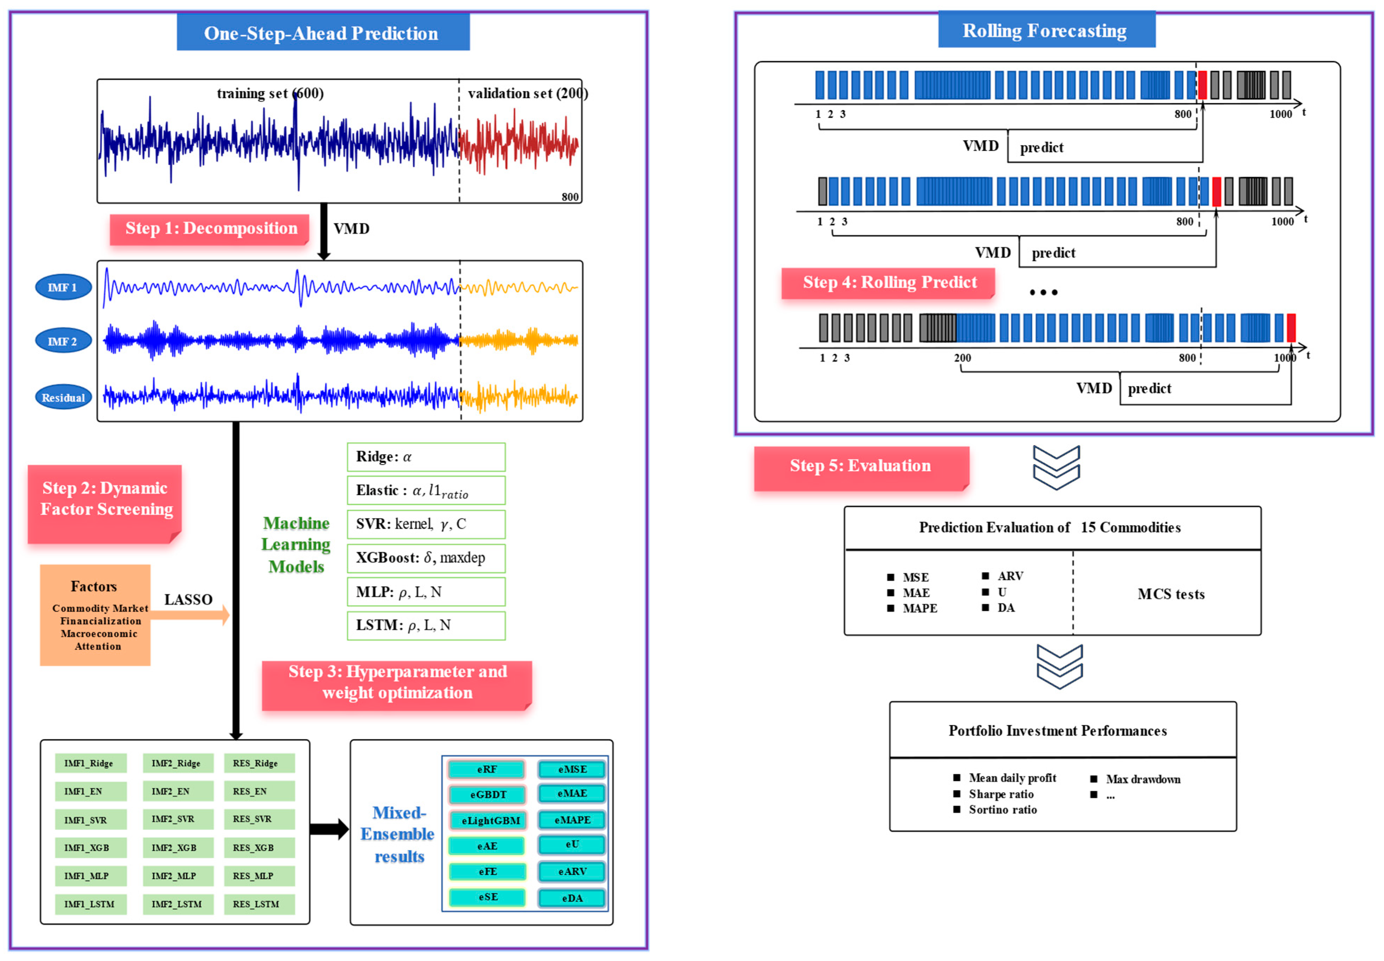This screenshot has width=1384, height=961.
Task: Click the IMF 2 oval label
Action: [x=63, y=341]
